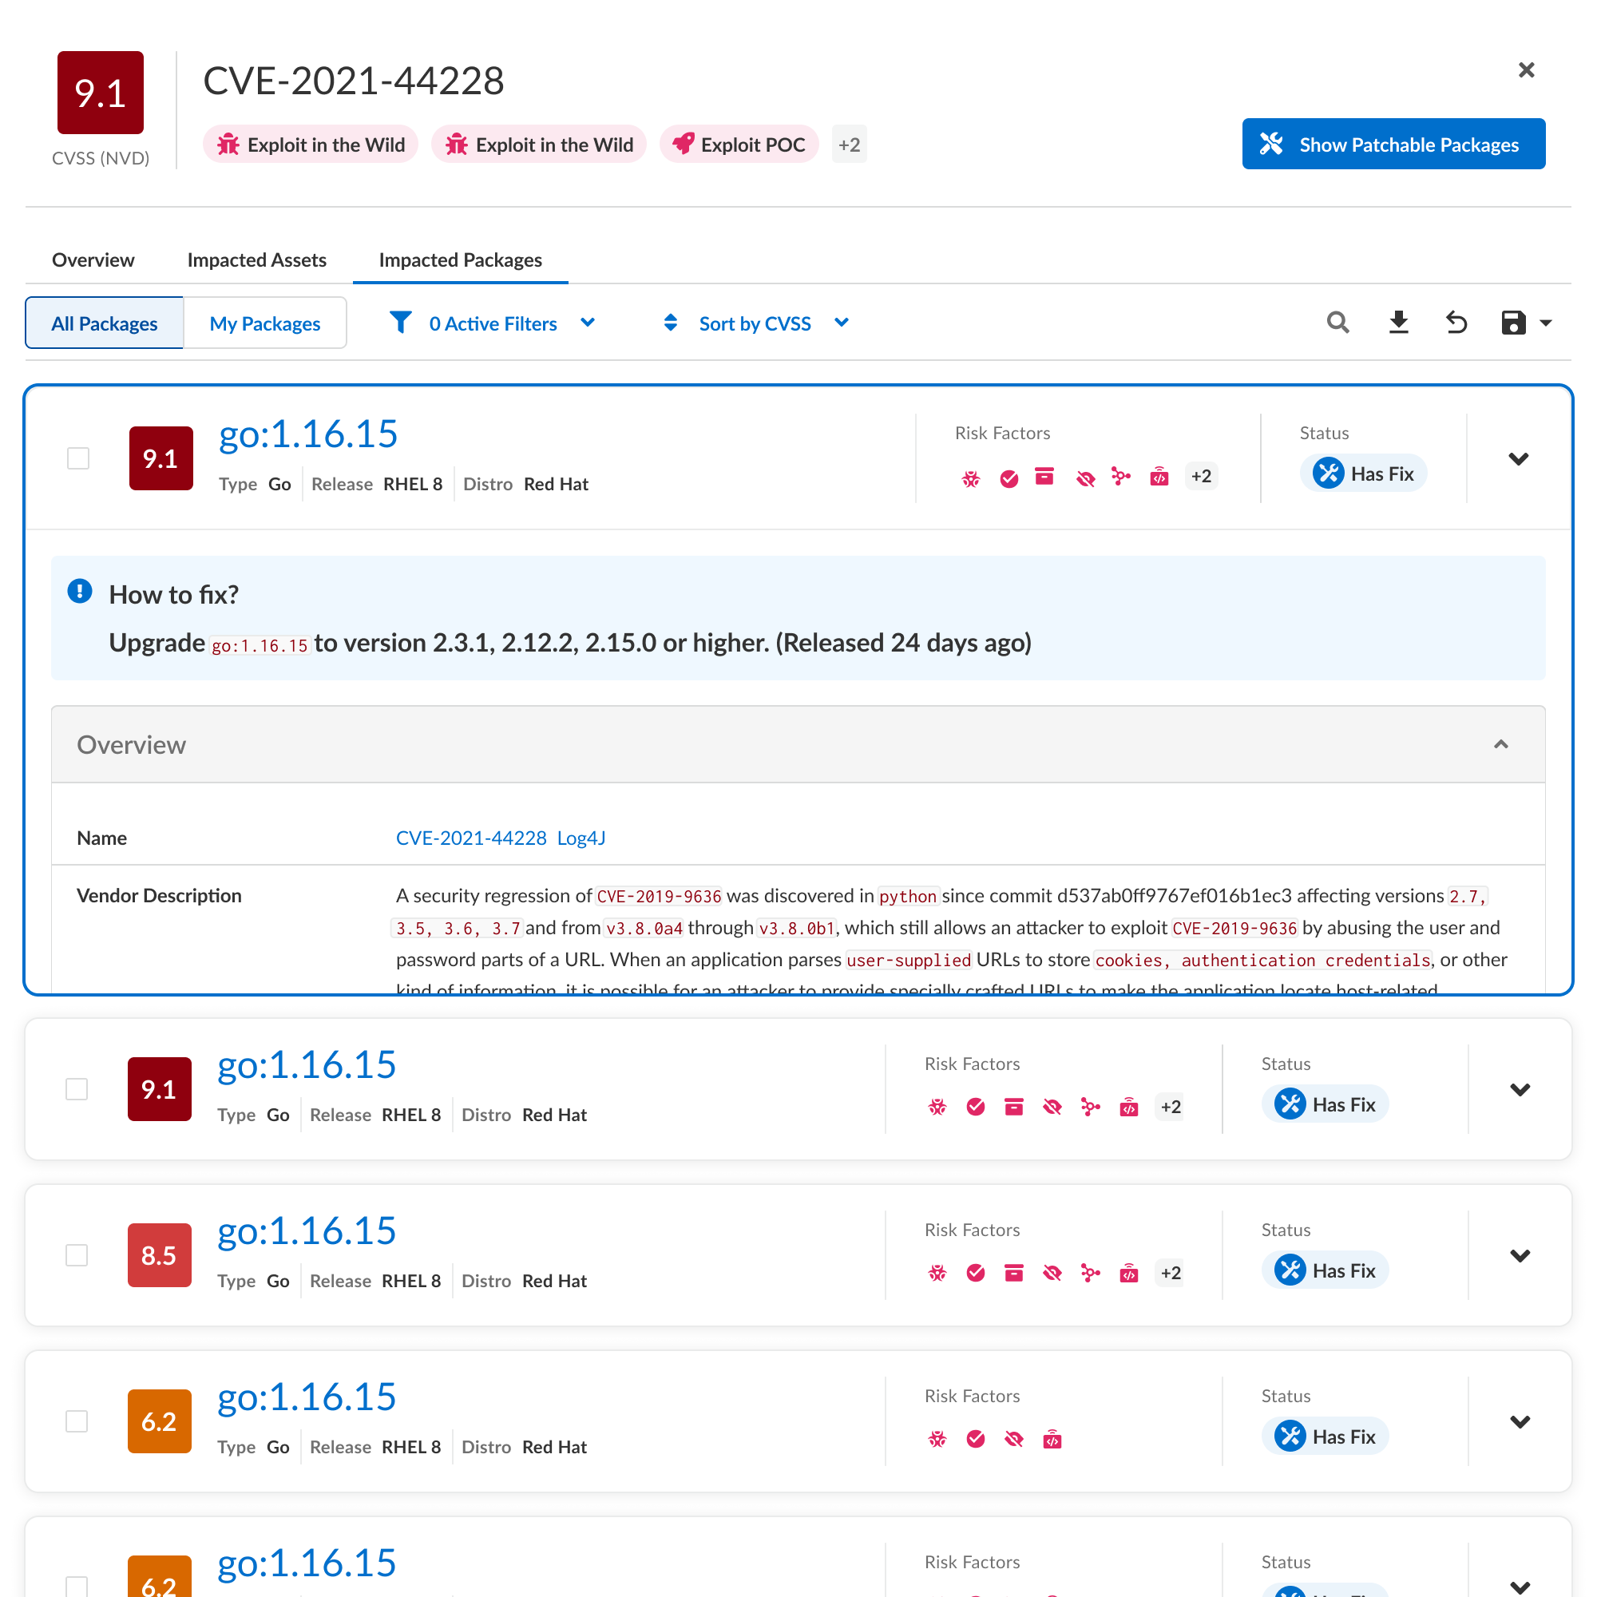
Task: Click the biohazard risk icon in expanded 9.1 card
Action: pyautogui.click(x=970, y=478)
